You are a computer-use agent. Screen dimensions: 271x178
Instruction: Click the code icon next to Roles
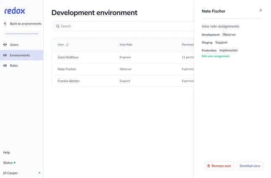(x=5, y=66)
